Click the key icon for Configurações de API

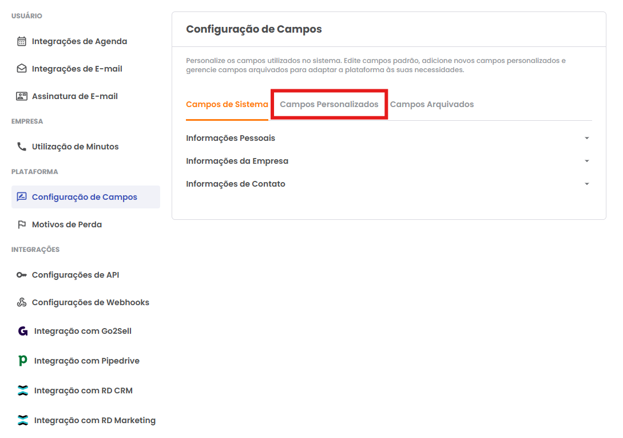(22, 275)
